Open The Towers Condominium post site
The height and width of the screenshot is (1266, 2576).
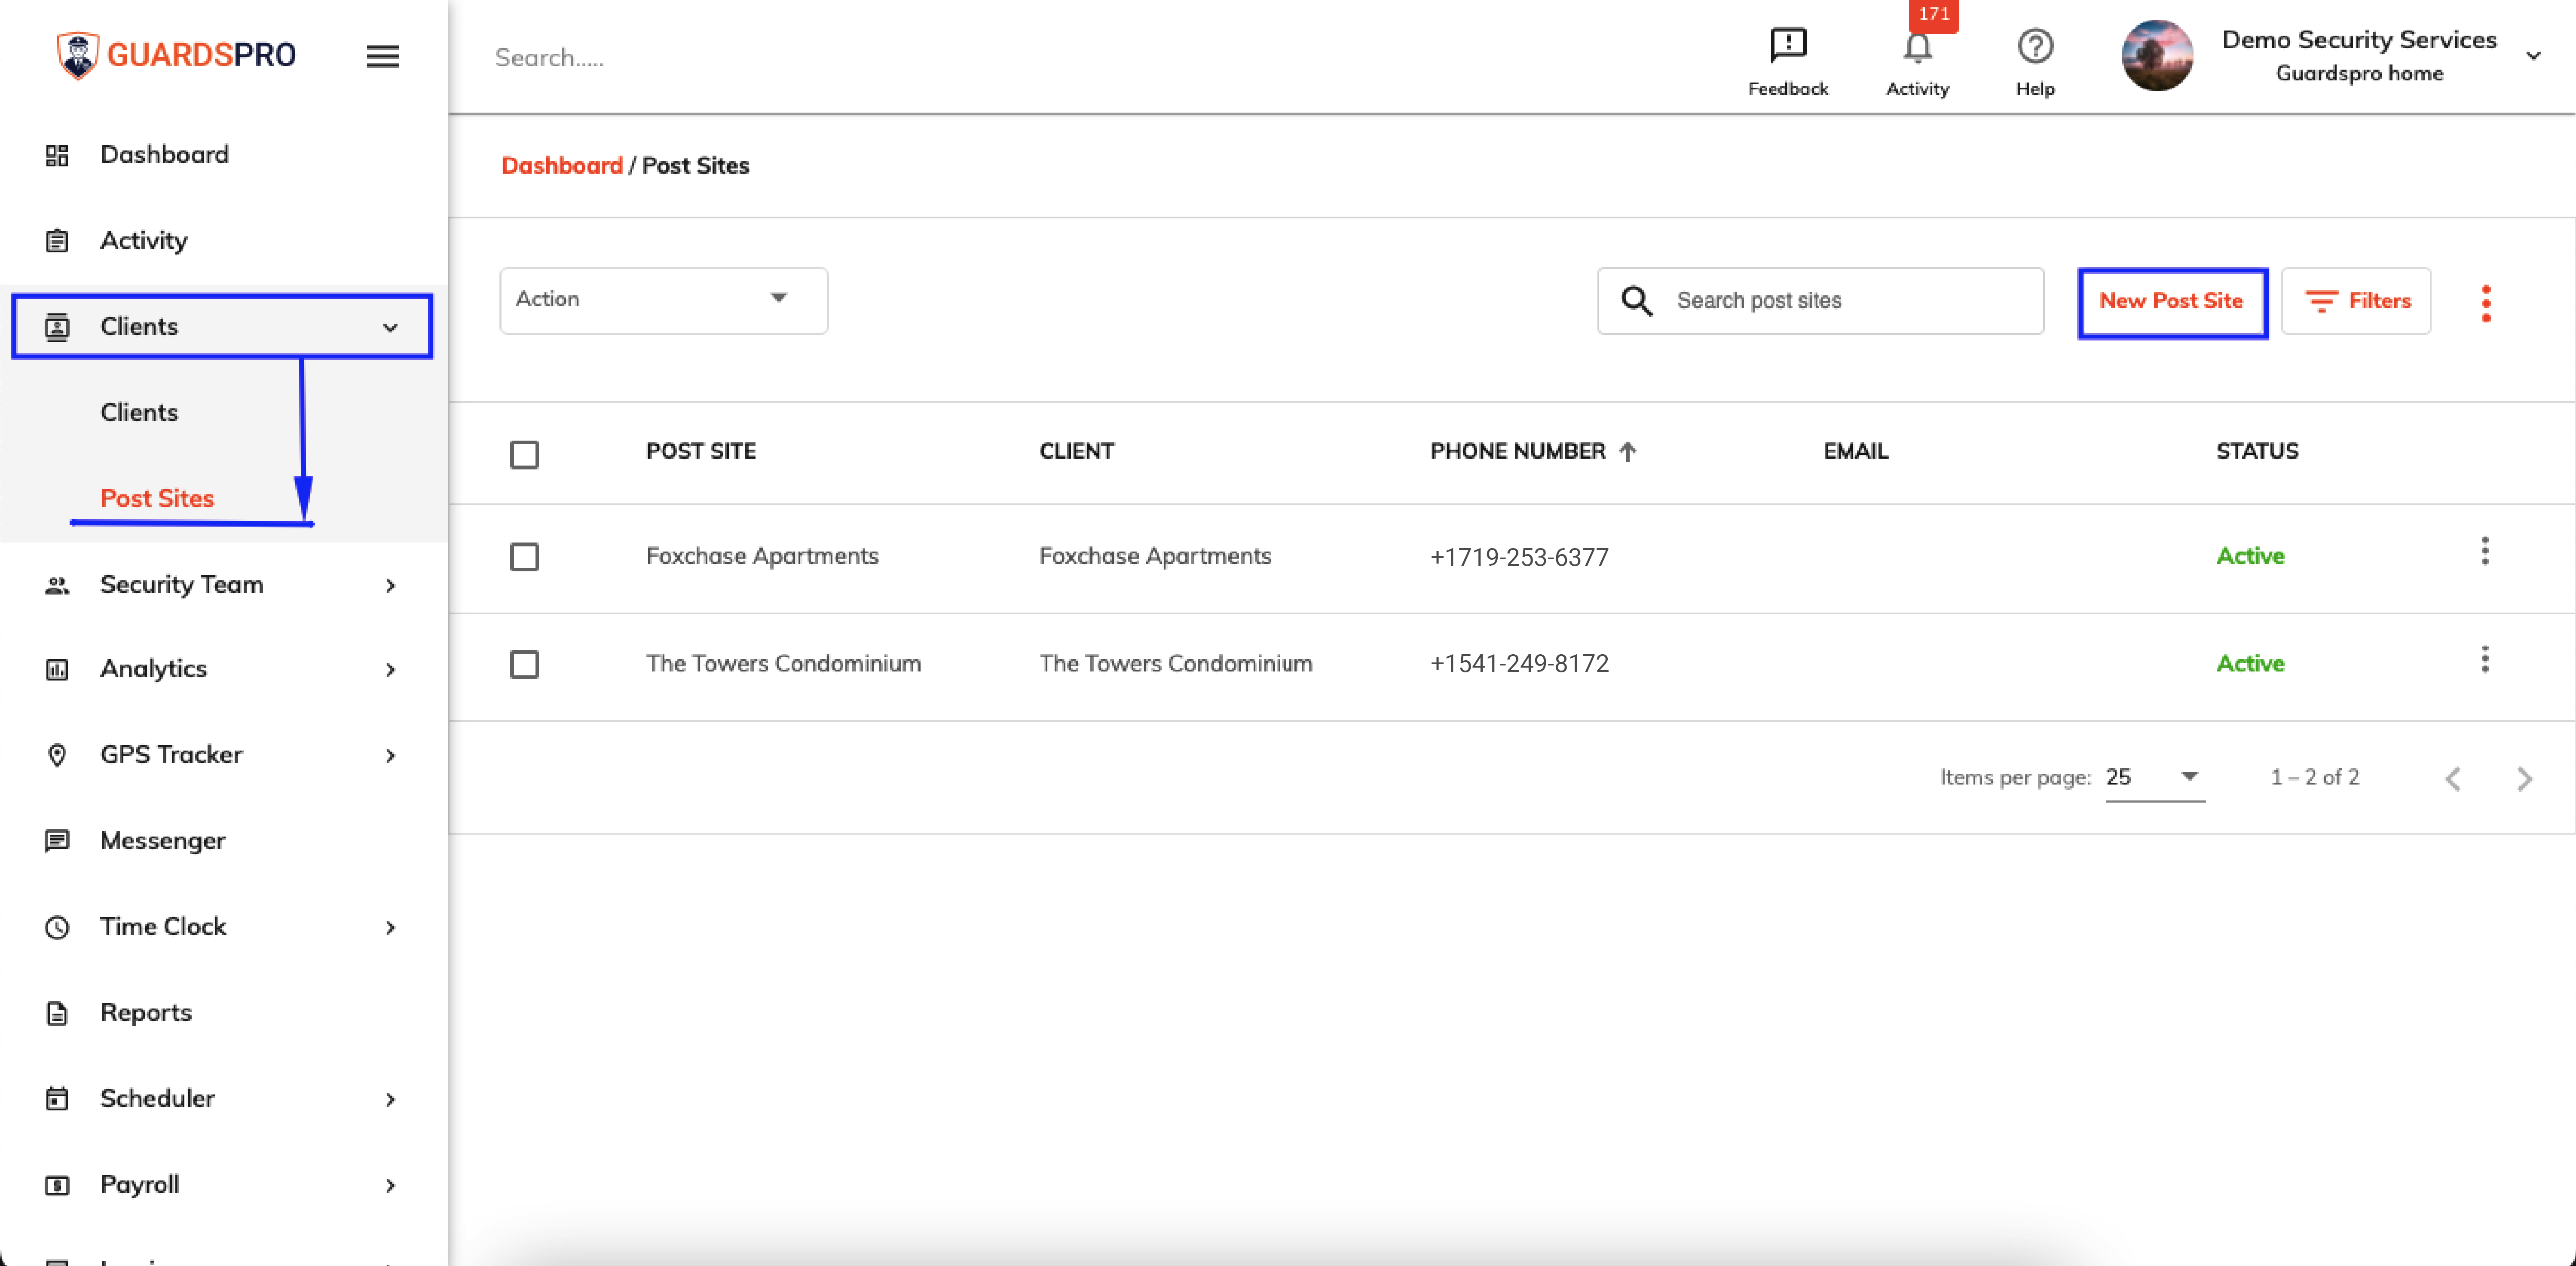(x=783, y=664)
